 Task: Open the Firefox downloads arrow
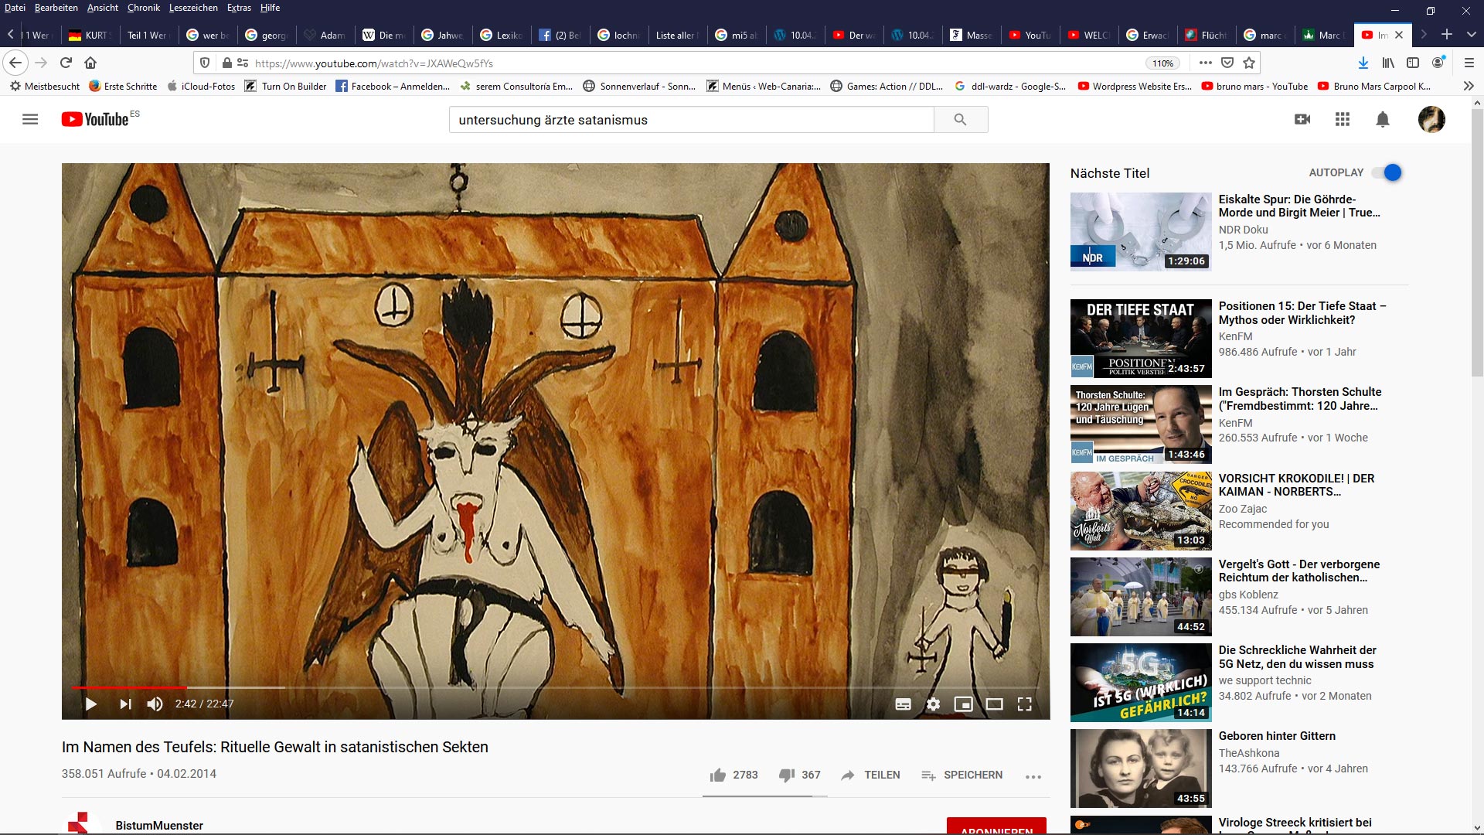click(1363, 63)
